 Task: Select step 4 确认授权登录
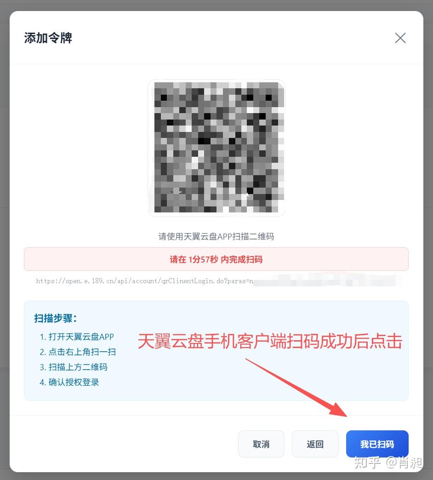69,382
